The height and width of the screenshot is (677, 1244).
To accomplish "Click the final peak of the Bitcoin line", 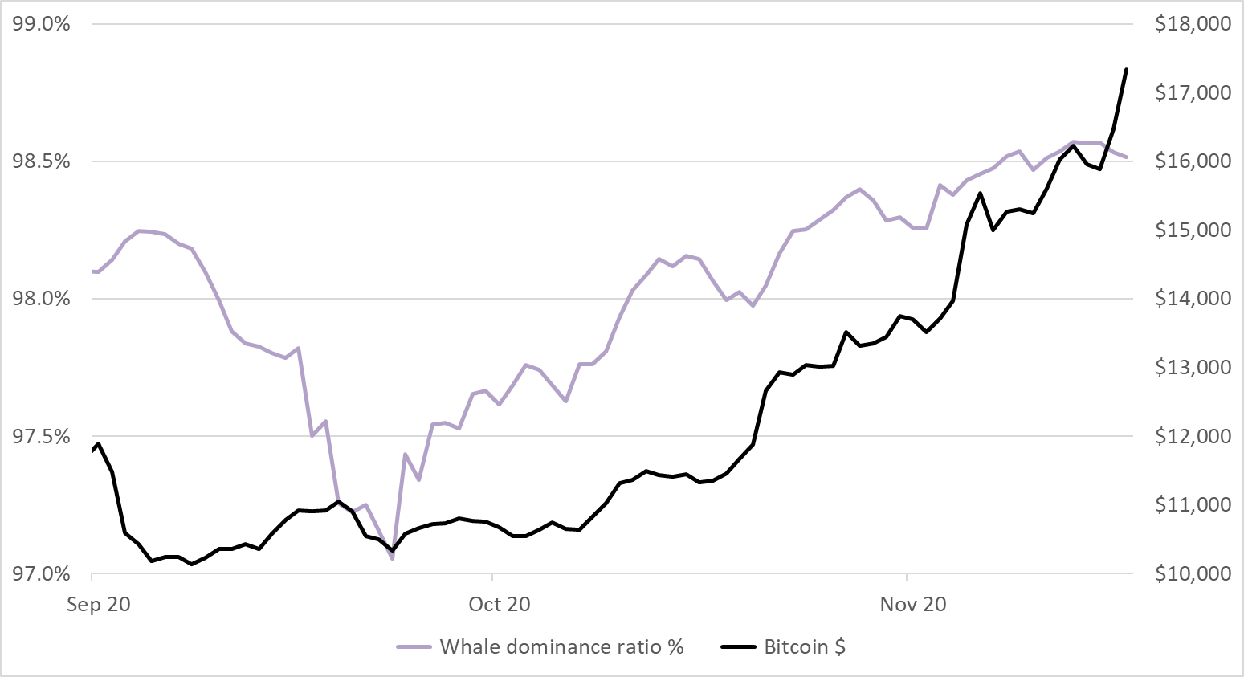I will click(x=1127, y=70).
